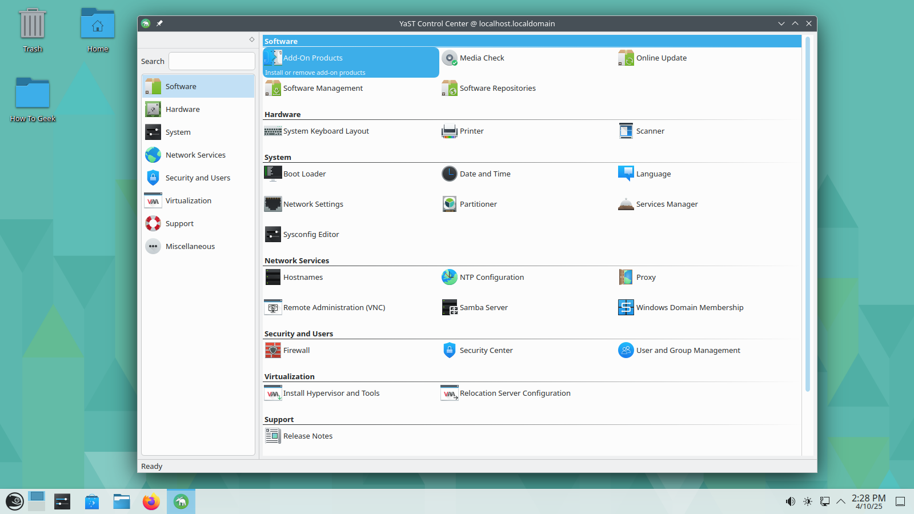Open NTP Configuration module
Viewport: 914px width, 514px height.
[483, 278]
